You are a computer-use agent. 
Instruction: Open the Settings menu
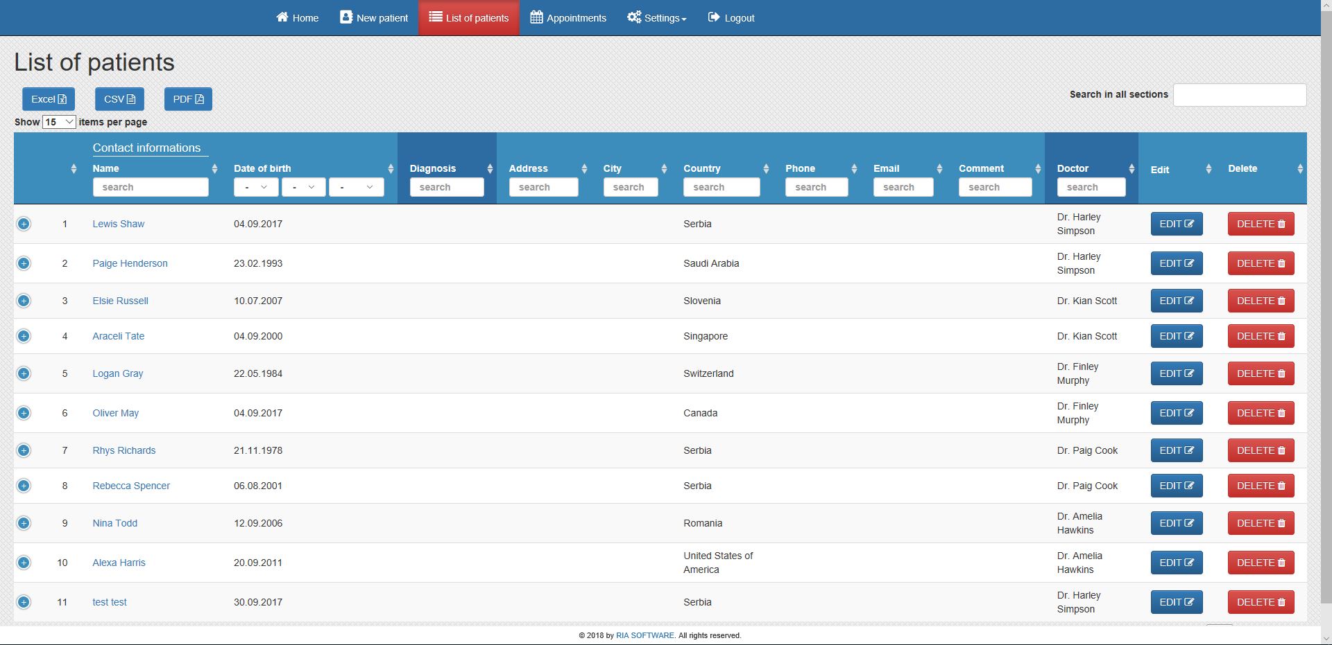click(x=656, y=18)
